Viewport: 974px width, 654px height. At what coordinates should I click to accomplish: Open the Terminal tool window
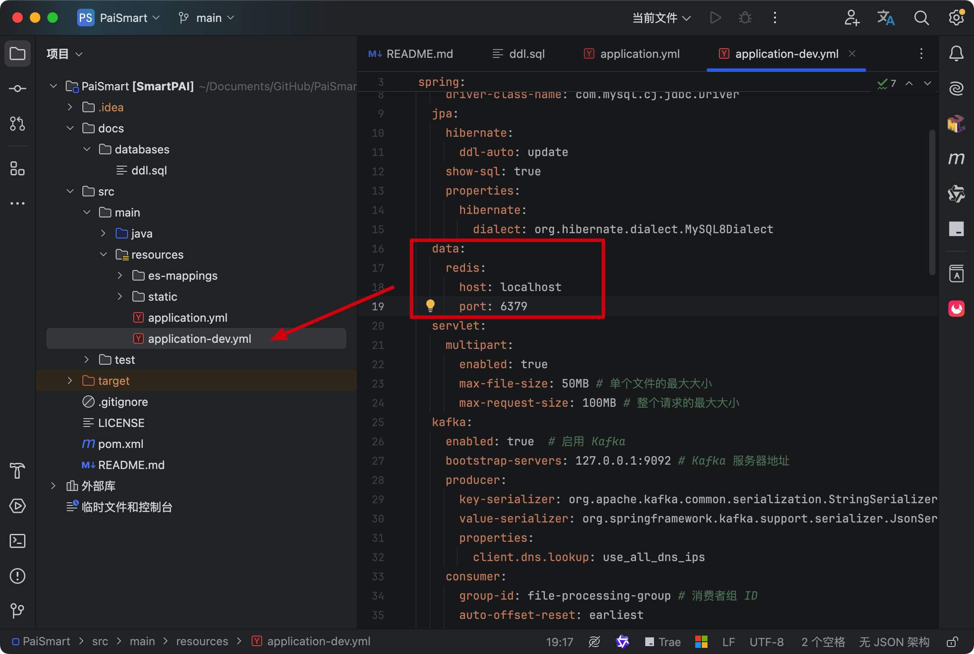[x=18, y=541]
